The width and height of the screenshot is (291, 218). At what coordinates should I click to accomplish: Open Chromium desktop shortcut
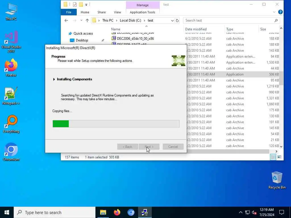(x=11, y=152)
